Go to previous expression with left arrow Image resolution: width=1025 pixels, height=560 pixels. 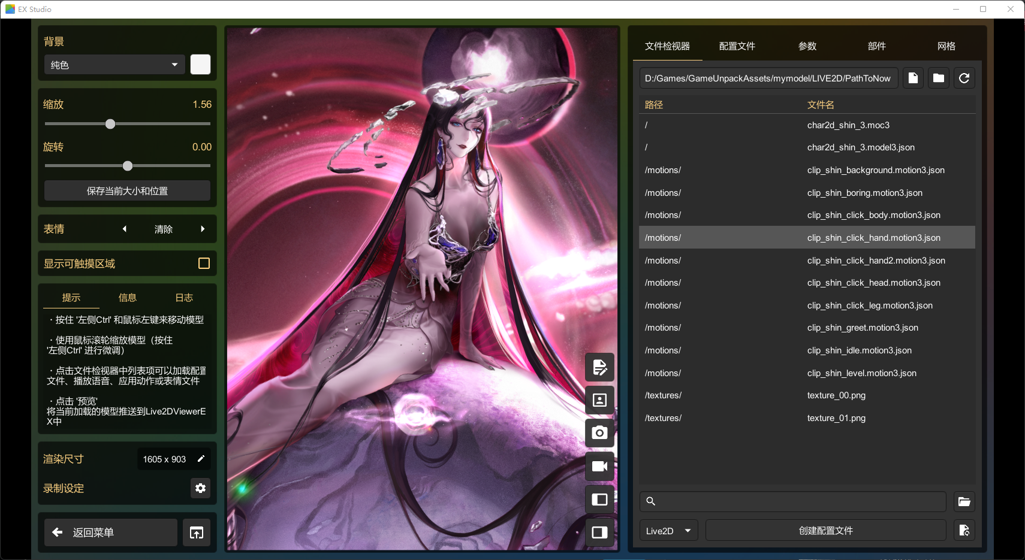point(125,229)
